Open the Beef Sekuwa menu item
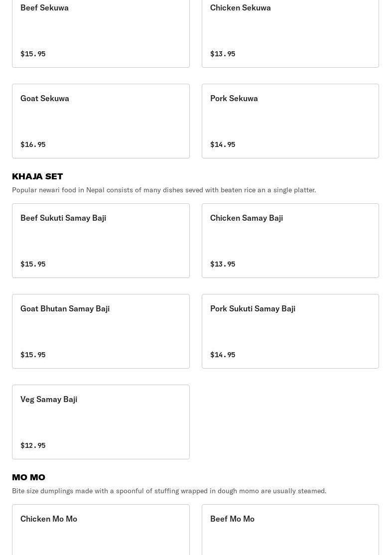391x555 pixels. (101, 30)
